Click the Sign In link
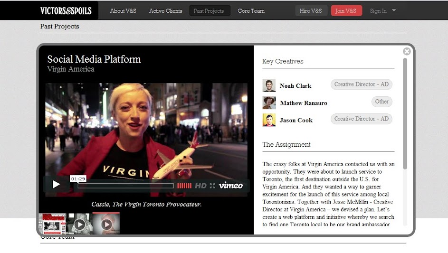 coord(378,11)
